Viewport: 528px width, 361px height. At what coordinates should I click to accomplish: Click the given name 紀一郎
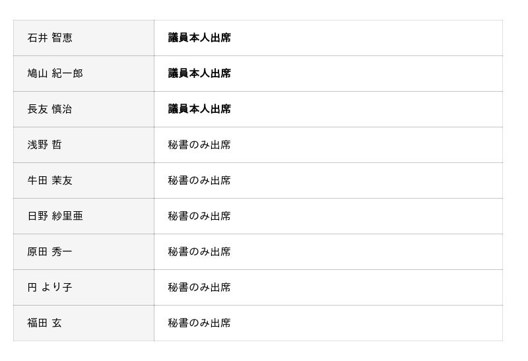[67, 74]
